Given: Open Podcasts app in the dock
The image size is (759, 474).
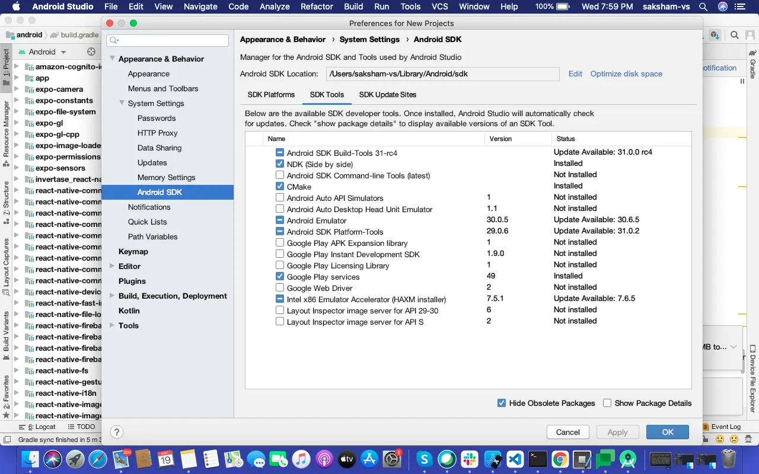Looking at the screenshot, I should click(x=324, y=459).
